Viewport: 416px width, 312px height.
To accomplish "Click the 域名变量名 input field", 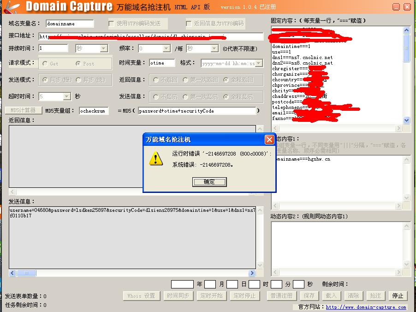I will [70, 24].
